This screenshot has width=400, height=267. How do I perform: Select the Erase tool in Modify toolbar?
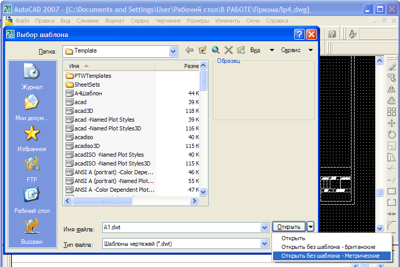392,67
